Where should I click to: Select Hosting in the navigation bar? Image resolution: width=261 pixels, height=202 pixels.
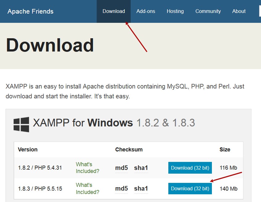pos(175,11)
